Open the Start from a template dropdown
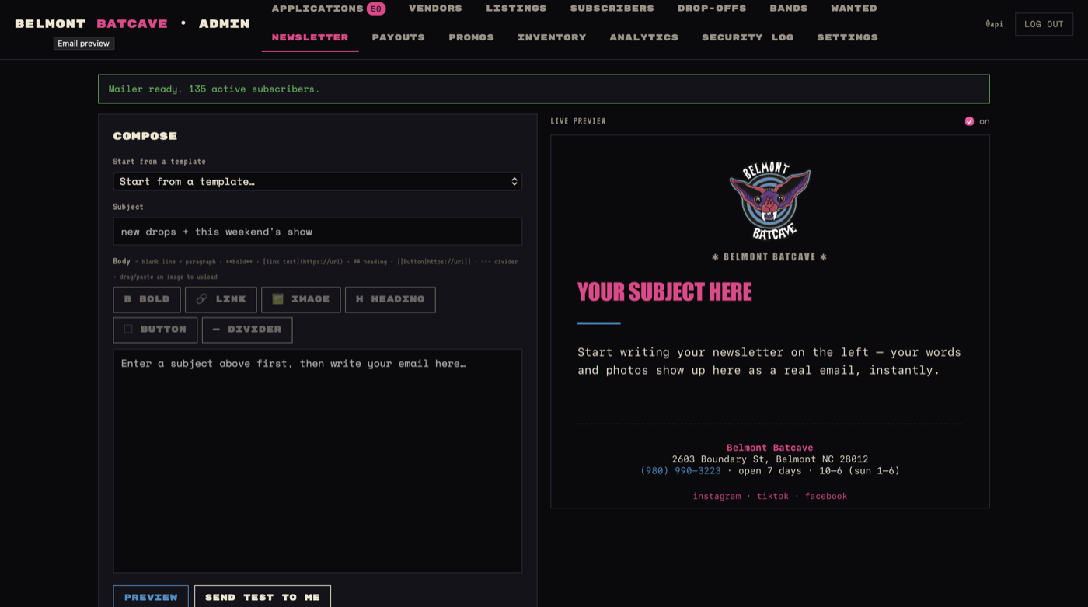 (x=317, y=181)
